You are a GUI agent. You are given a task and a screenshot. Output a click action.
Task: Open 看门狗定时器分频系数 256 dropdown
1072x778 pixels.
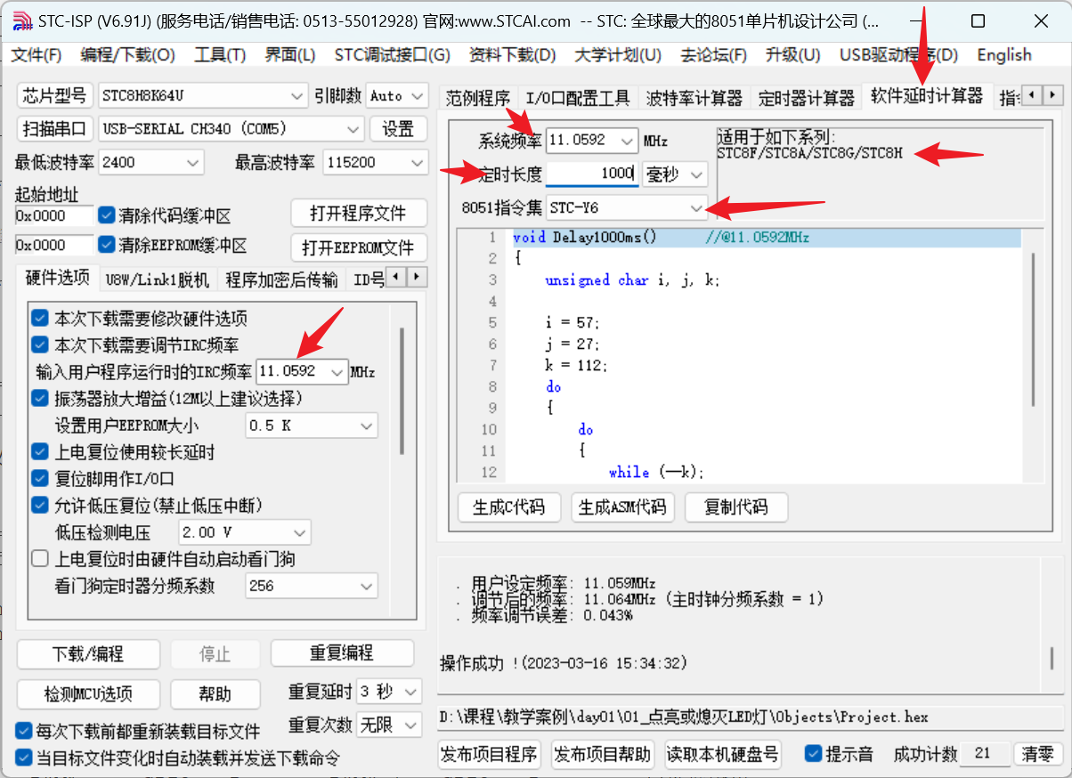pos(312,587)
